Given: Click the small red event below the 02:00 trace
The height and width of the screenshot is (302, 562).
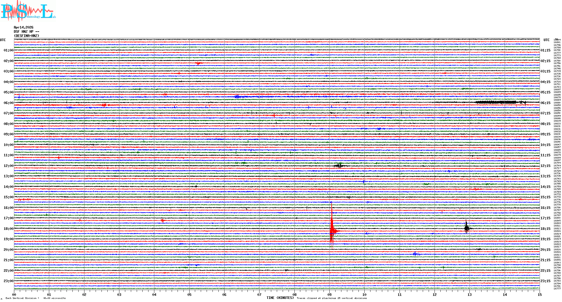Looking at the screenshot, I should (199, 63).
